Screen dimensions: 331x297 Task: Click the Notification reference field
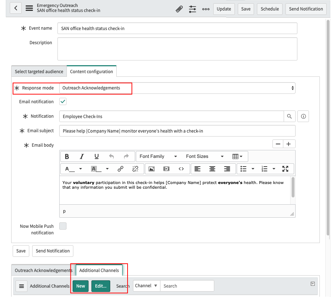click(171, 116)
